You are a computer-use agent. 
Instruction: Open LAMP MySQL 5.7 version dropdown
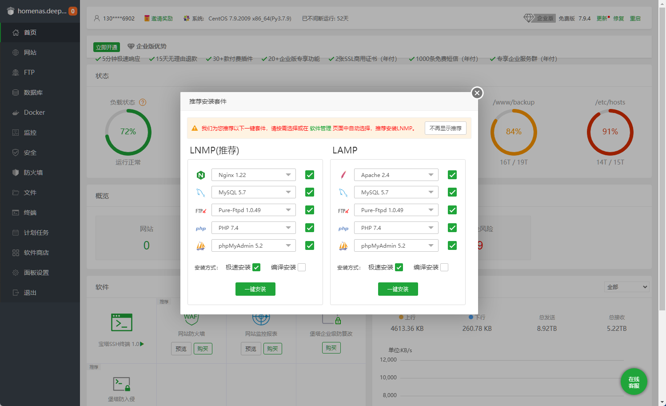point(396,192)
